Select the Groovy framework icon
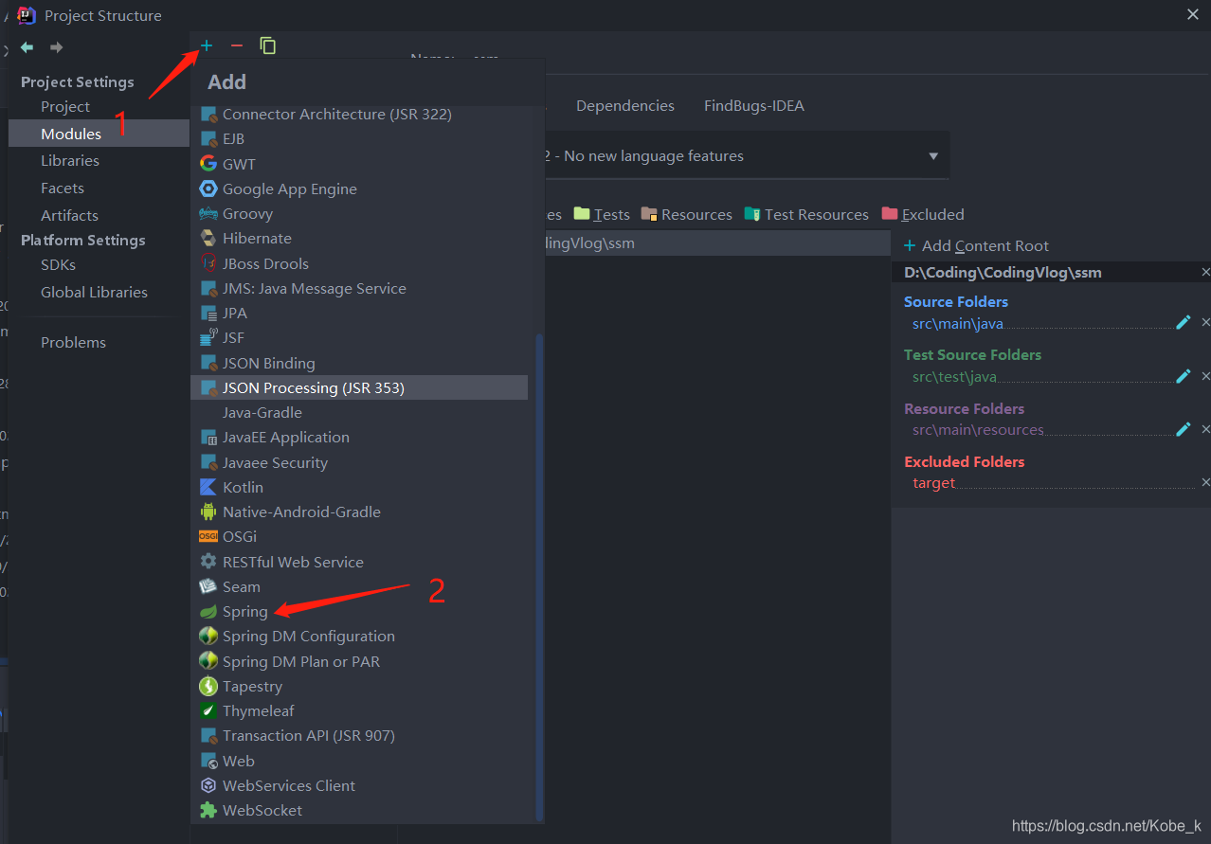The height and width of the screenshot is (844, 1211). click(x=208, y=214)
